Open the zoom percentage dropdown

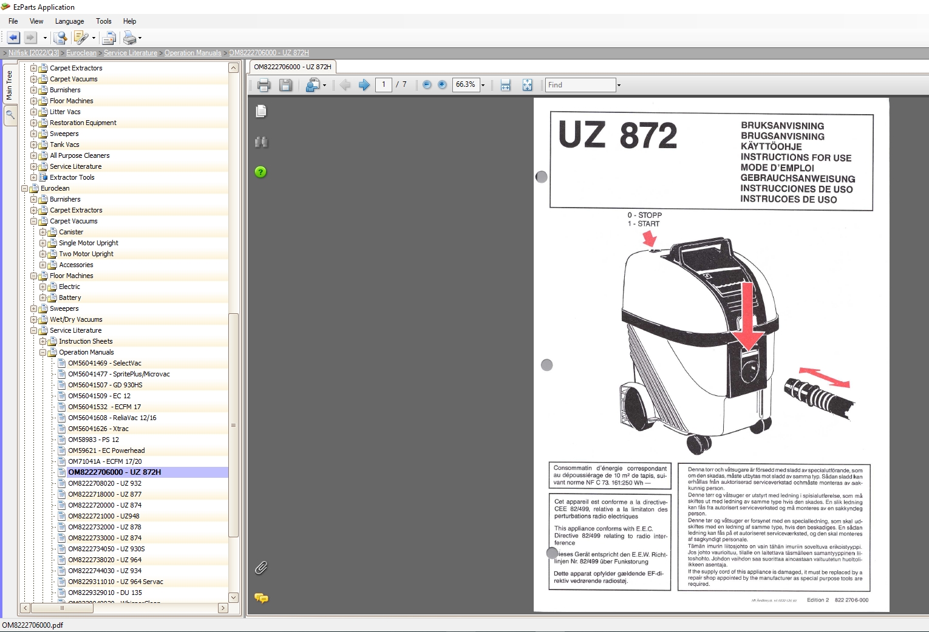point(482,85)
